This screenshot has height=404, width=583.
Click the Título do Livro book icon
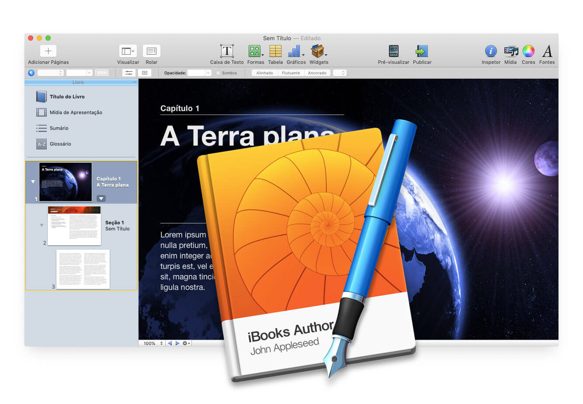(x=42, y=97)
